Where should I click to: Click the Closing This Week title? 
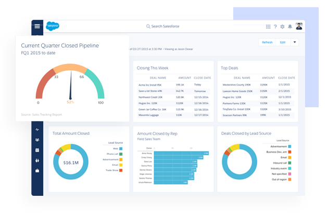point(153,68)
